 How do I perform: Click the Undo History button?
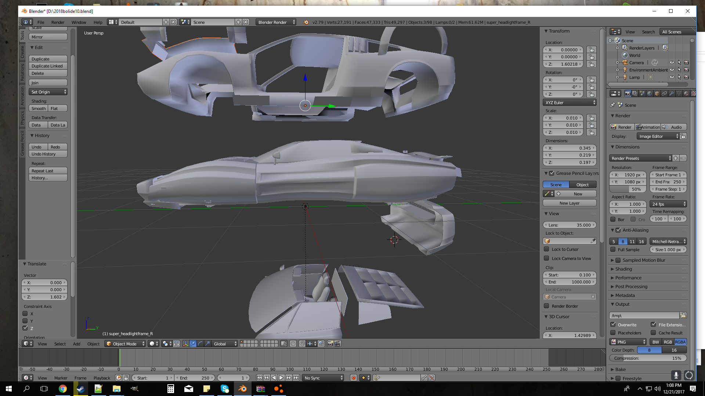(48, 154)
